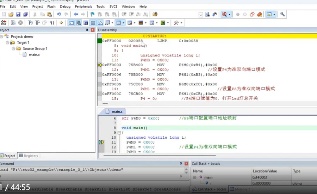
Task: Click the Insert Bookmark flag icon
Action: [92, 14]
